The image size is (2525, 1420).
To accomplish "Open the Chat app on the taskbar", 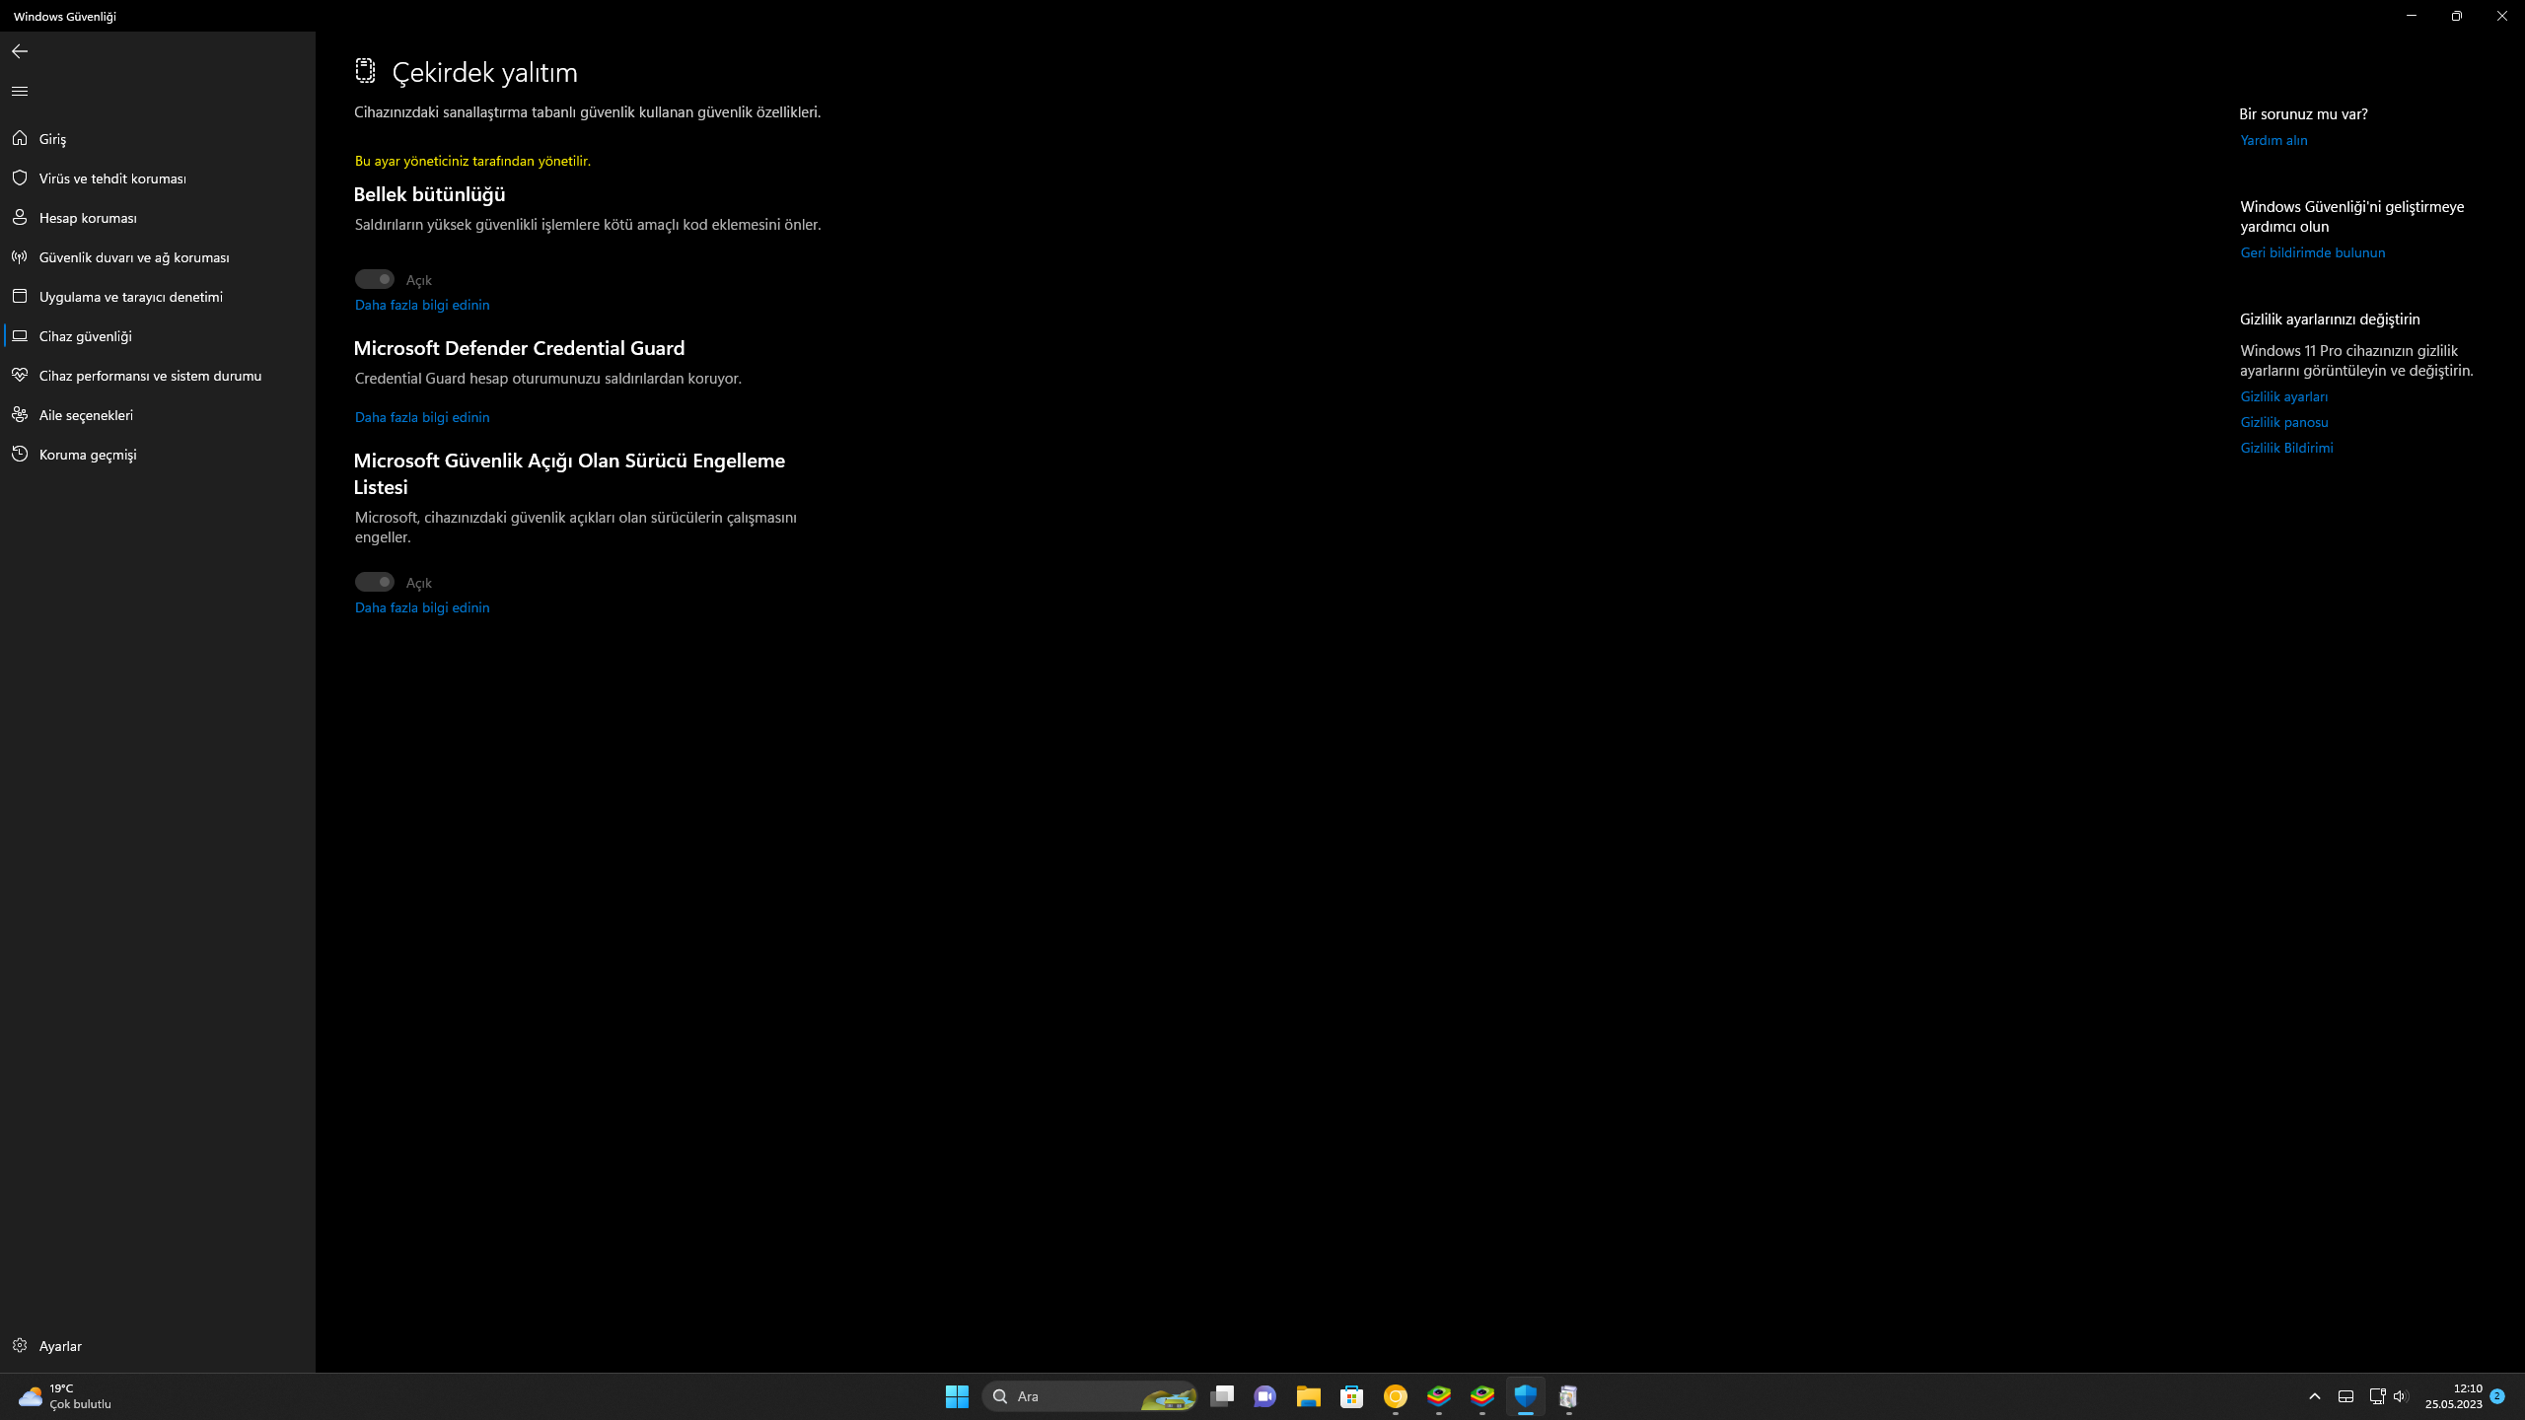I will click(x=1265, y=1396).
